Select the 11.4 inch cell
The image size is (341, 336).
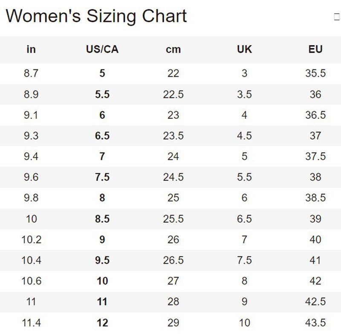31,323
